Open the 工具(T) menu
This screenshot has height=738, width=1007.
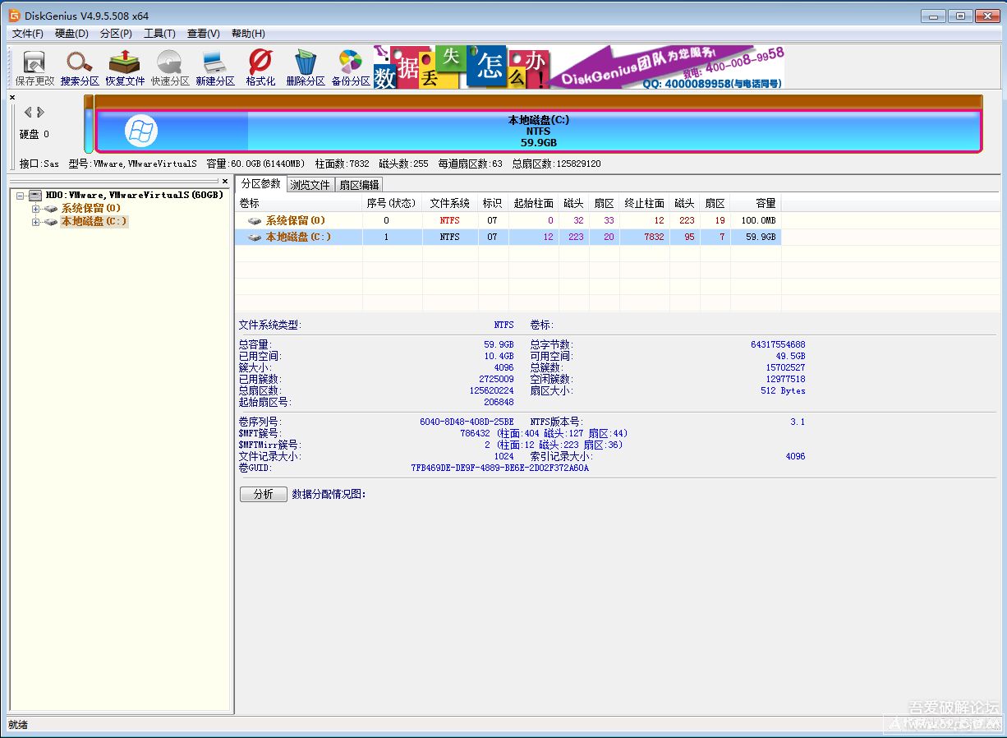[159, 33]
